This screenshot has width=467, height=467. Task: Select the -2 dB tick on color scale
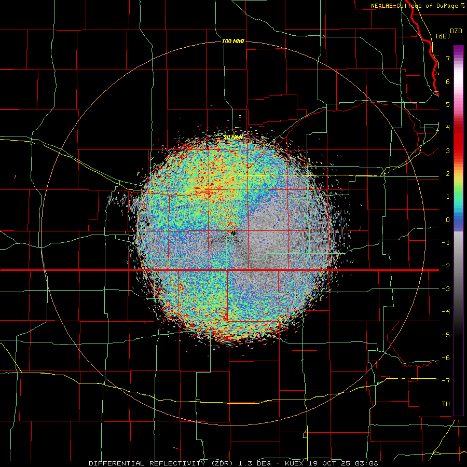446,266
